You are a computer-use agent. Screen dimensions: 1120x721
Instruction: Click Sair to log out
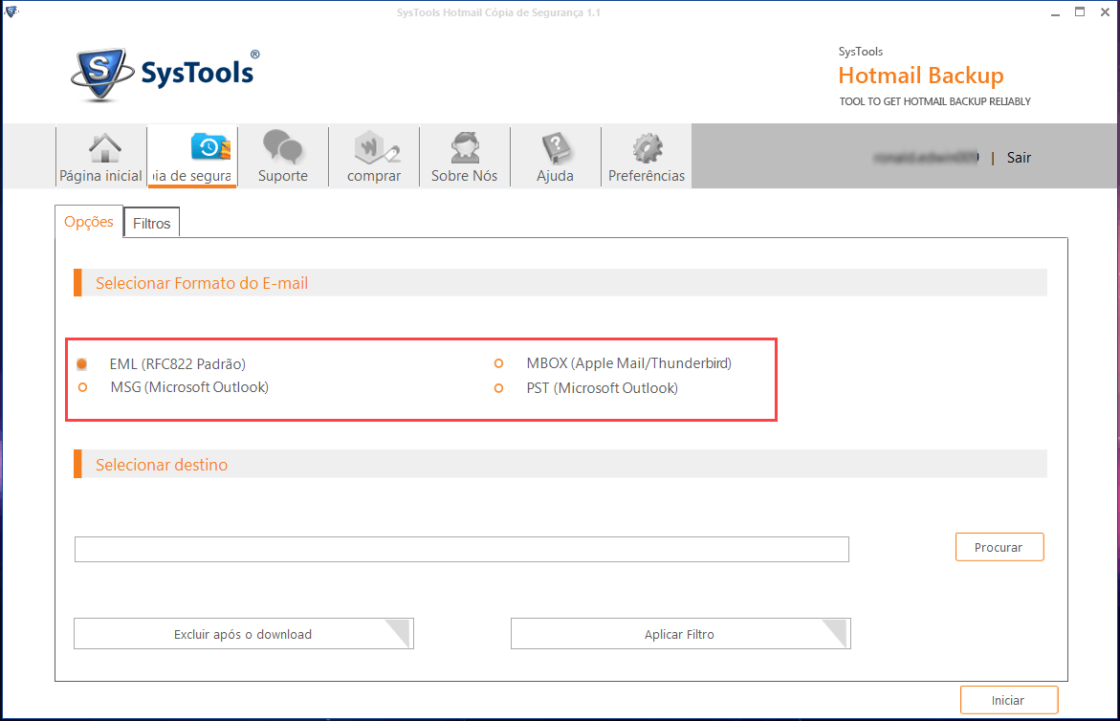coord(1019,158)
